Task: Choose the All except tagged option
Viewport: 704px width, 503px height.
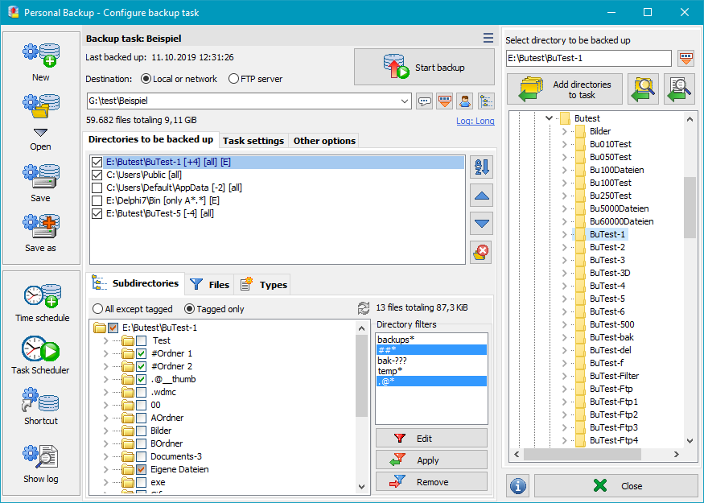Action: pyautogui.click(x=98, y=309)
